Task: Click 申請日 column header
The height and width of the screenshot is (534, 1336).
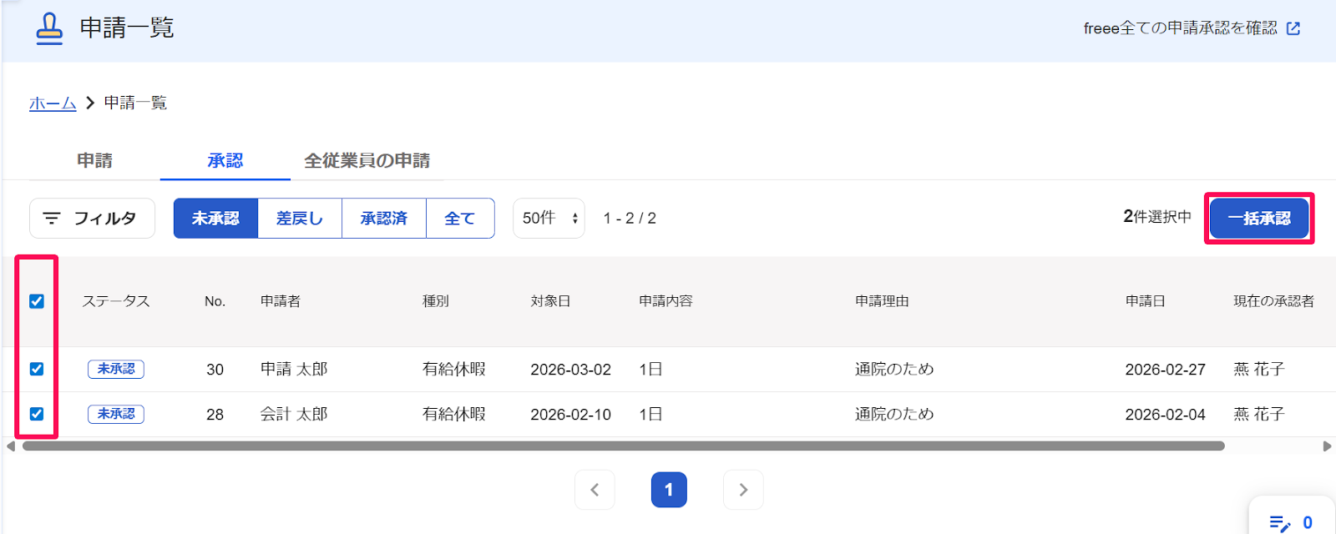Action: click(x=1146, y=301)
